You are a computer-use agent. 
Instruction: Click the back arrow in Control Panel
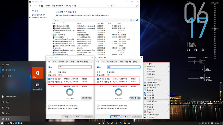pos(31,6)
